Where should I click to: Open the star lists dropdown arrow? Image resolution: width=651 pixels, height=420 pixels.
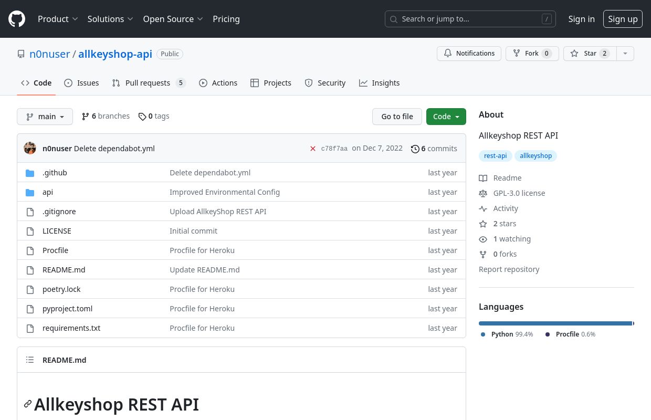coord(625,54)
